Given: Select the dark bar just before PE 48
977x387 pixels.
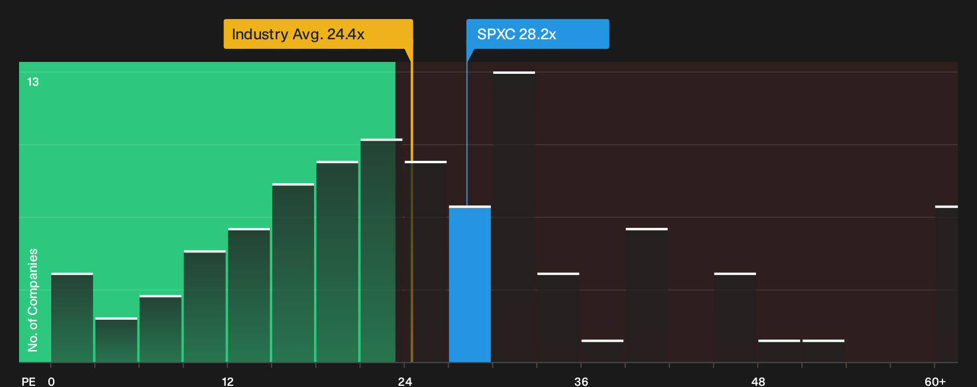Looking at the screenshot, I should coord(735,317).
